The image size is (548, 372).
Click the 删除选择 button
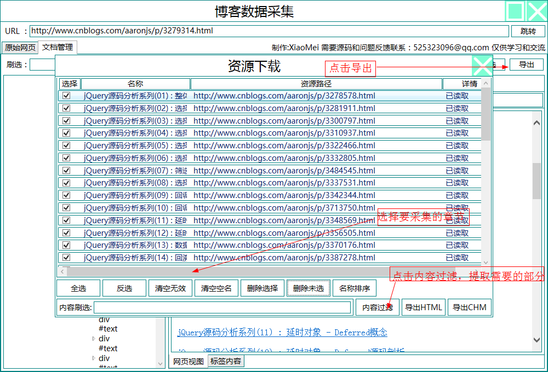click(262, 288)
